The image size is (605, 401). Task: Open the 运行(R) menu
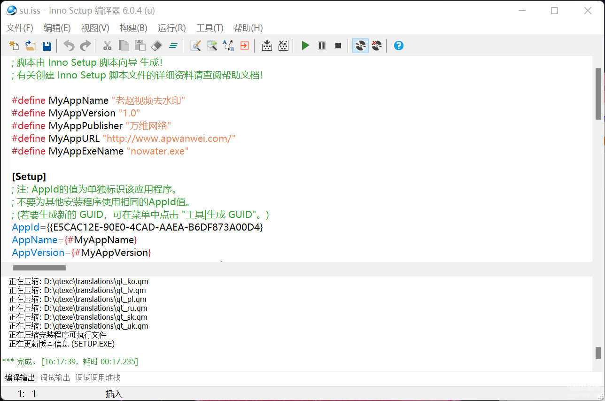172,28
